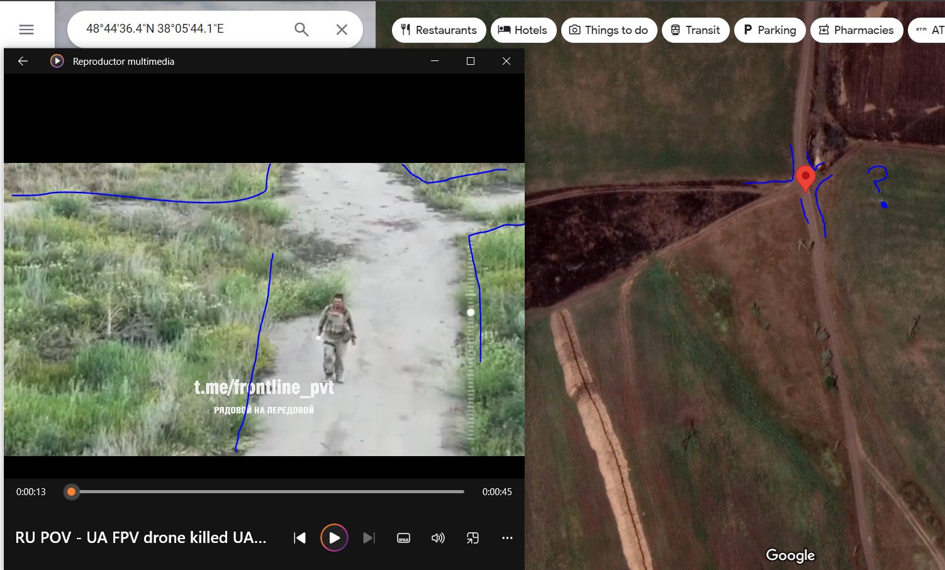The image size is (945, 570).
Task: Open the Google Maps hamburger menu
Action: click(26, 30)
